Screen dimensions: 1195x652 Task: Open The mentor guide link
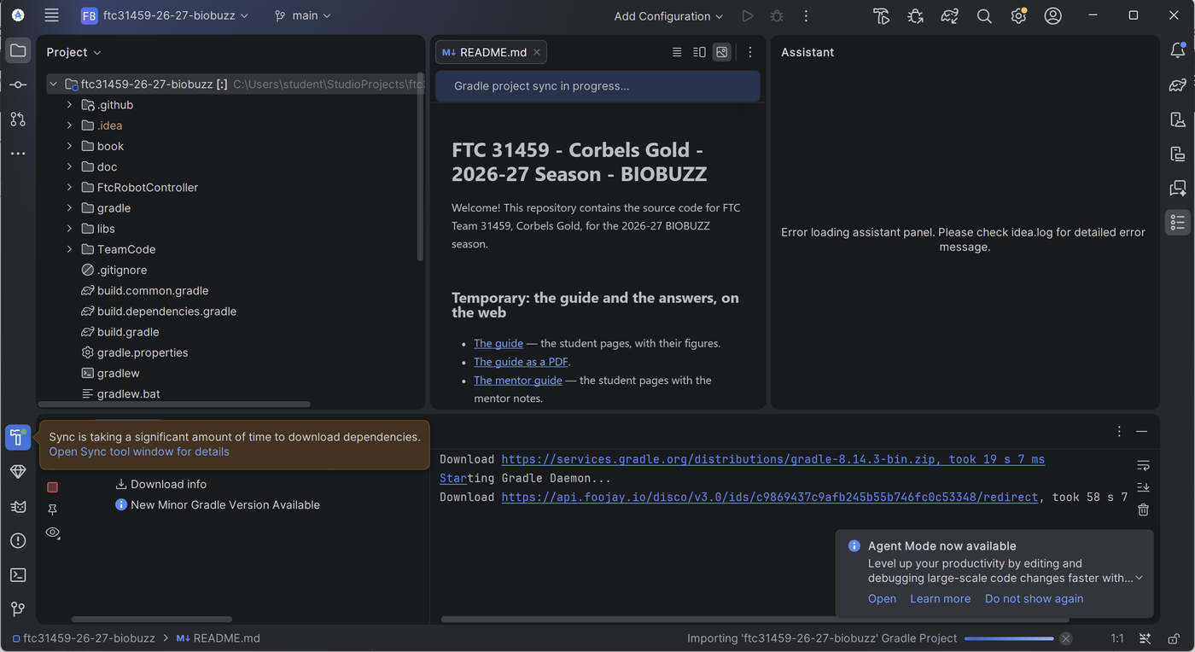[518, 380]
